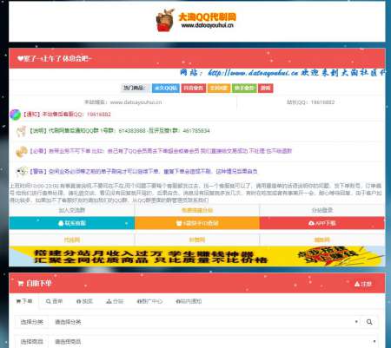Image resolution: width=391 pixels, height=348 pixels.
Task: Click the small red 游戏 tag
Action: click(265, 88)
